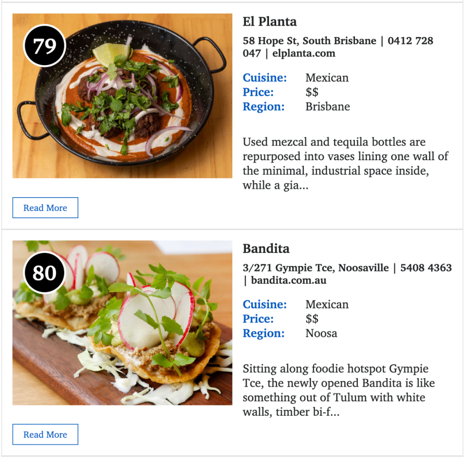The height and width of the screenshot is (457, 464).
Task: Open the Bandita tostada photo
Action: tap(122, 323)
